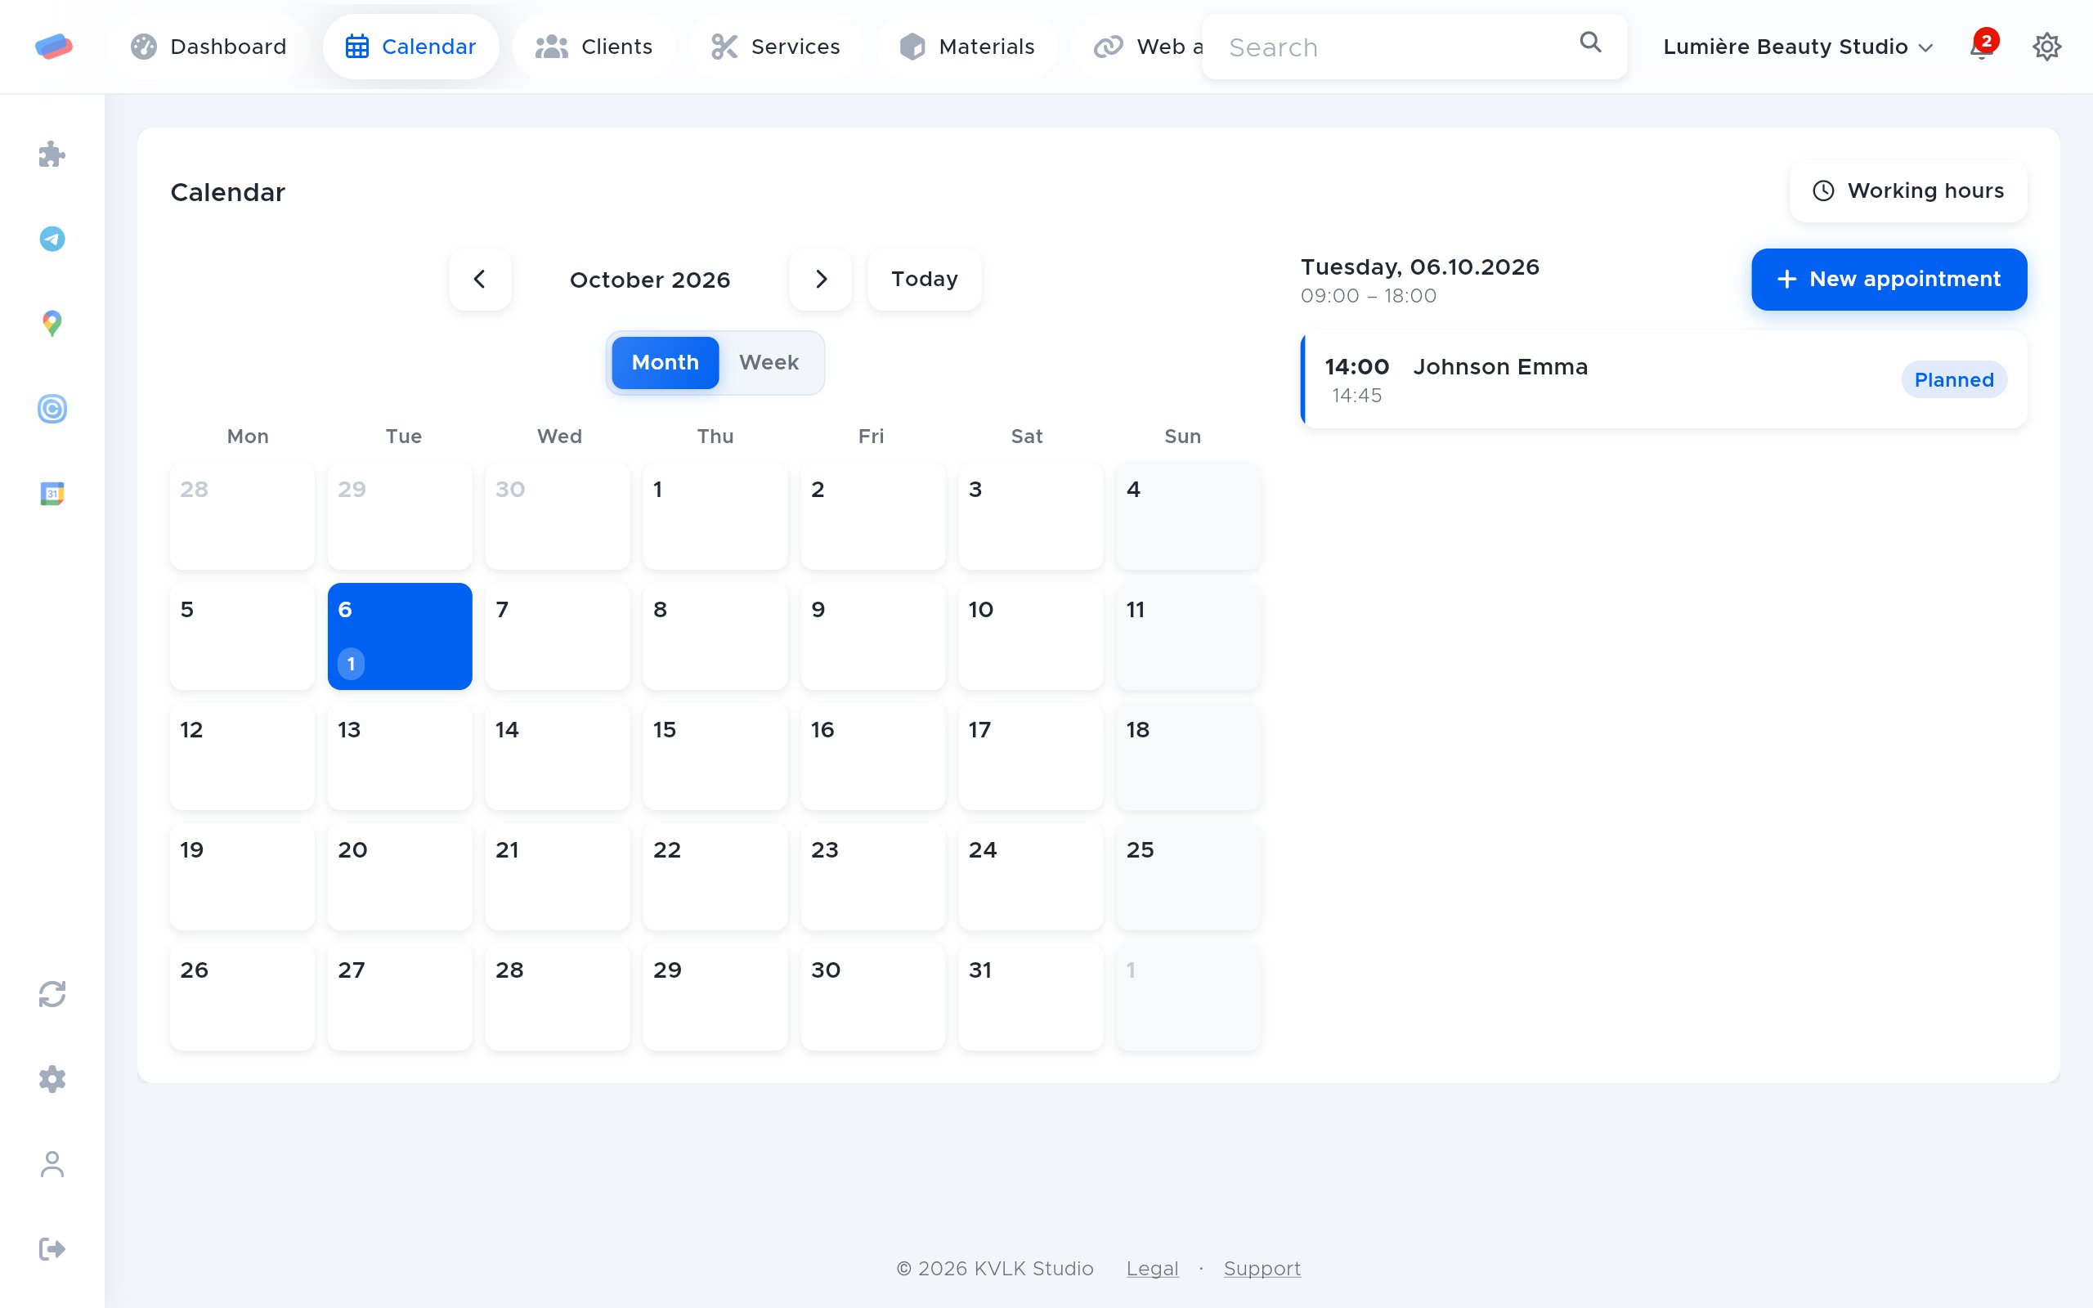Expand the Lumière Beauty Studio dropdown
The width and height of the screenshot is (2093, 1308).
pos(1796,47)
